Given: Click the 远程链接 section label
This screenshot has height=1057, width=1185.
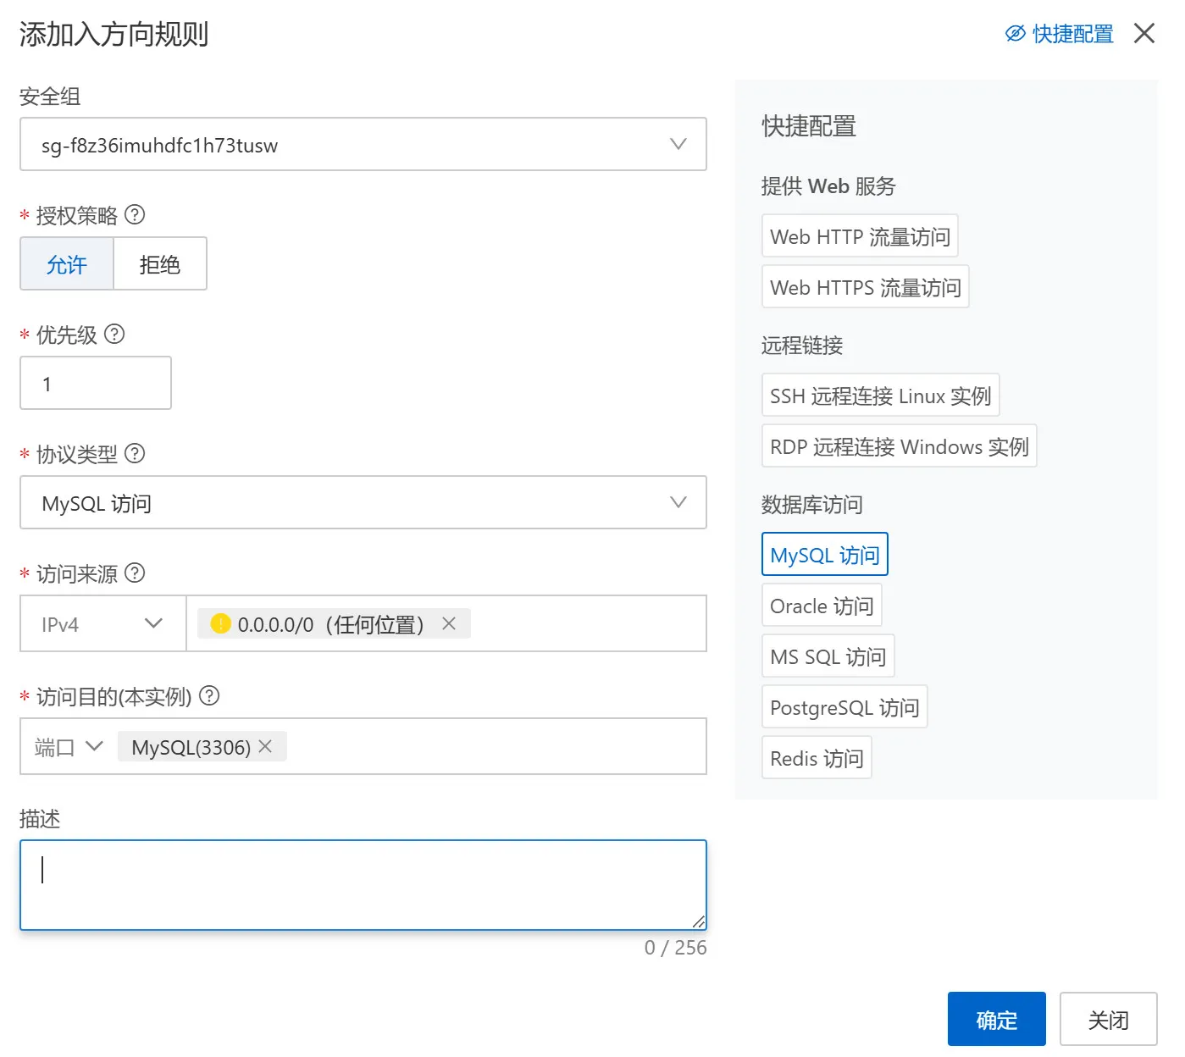Looking at the screenshot, I should (x=802, y=345).
